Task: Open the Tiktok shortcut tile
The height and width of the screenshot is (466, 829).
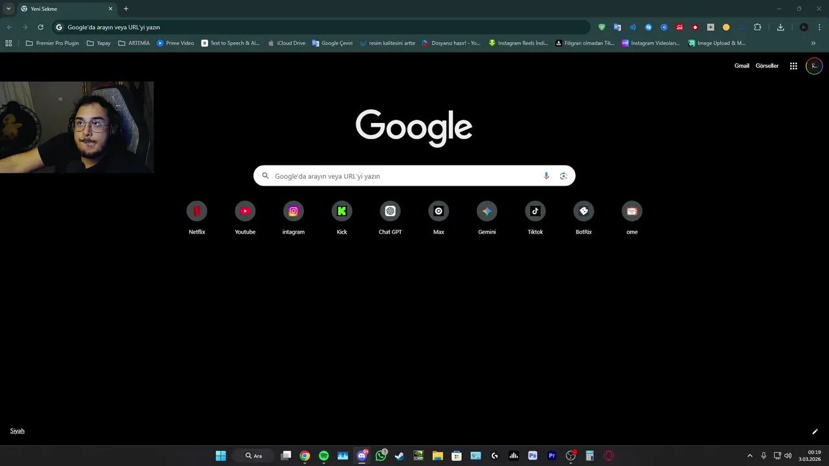Action: coord(535,218)
